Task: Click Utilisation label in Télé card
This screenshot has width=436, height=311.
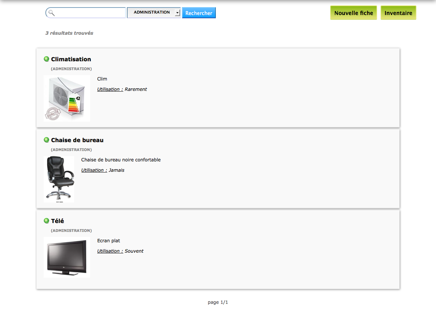Action: tap(110, 251)
